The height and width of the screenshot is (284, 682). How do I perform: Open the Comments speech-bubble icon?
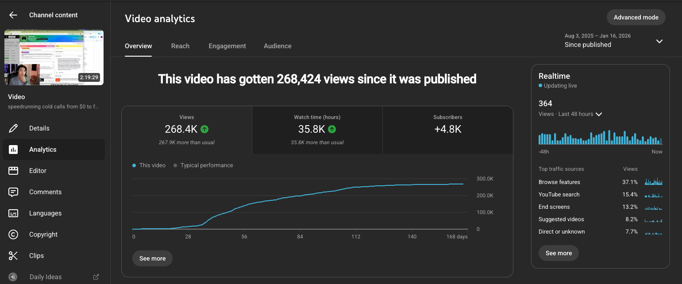(x=13, y=192)
